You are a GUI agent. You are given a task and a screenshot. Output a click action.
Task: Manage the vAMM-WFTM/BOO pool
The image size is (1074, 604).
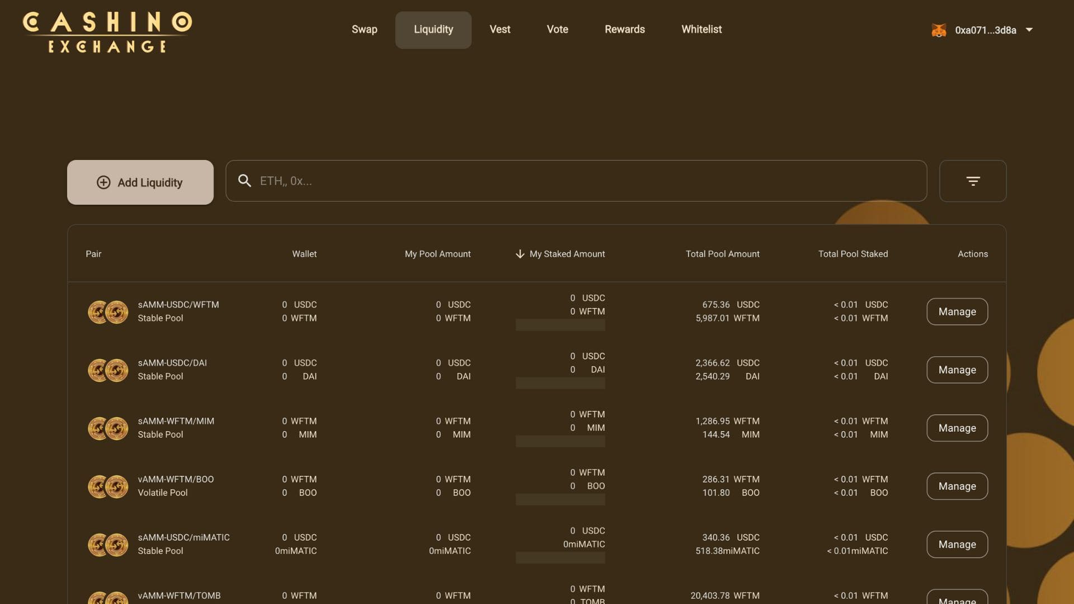pos(957,486)
